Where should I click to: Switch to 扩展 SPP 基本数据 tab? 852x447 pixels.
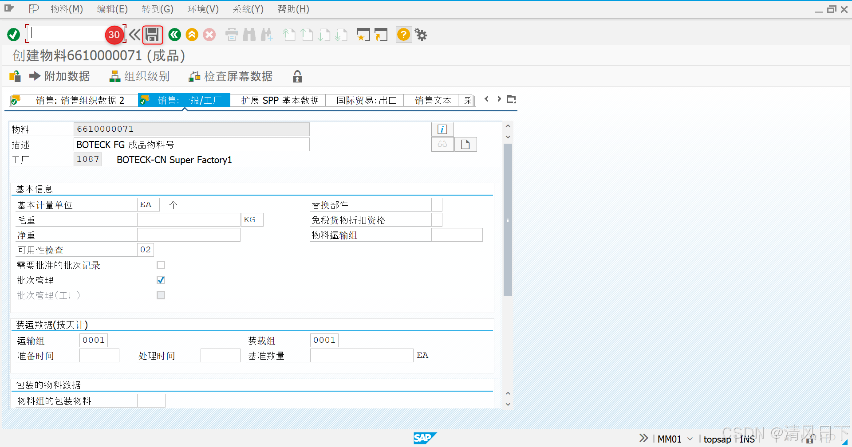280,101
